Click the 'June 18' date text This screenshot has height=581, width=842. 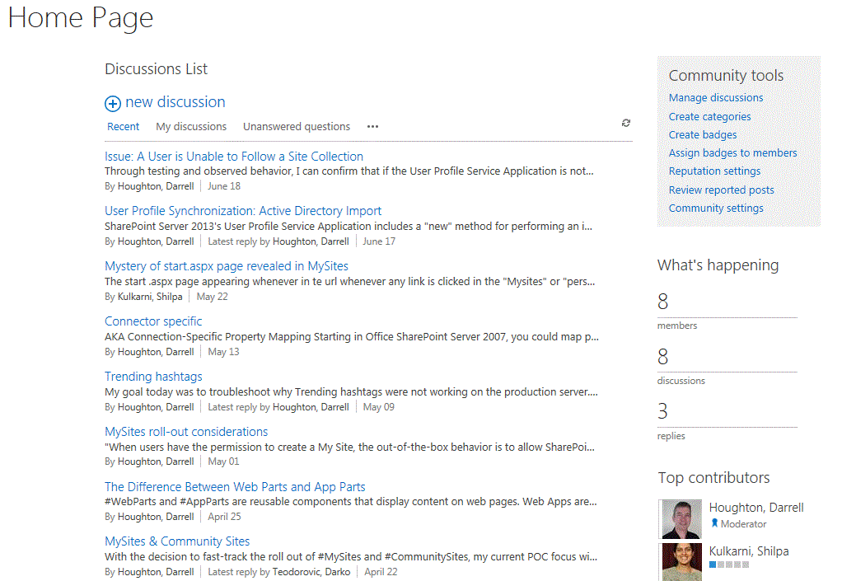224,186
